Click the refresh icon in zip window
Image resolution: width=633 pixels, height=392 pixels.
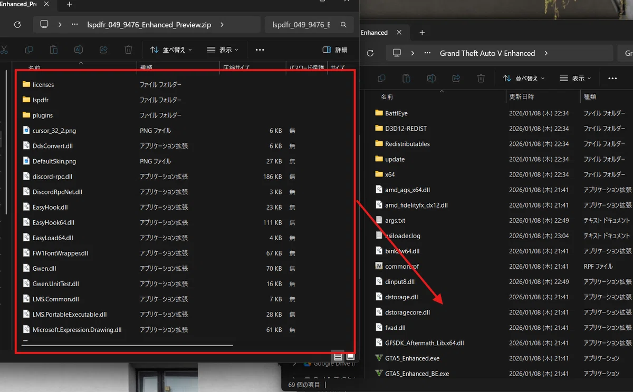point(17,25)
